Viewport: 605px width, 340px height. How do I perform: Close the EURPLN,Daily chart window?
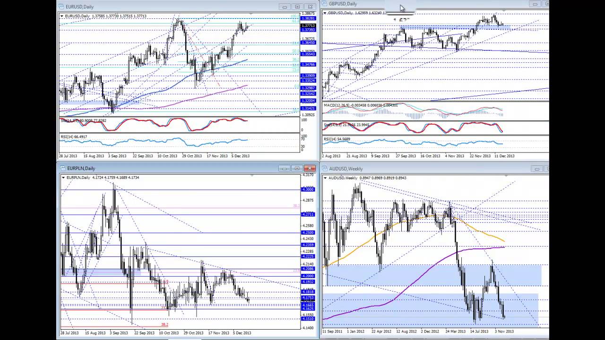310,168
